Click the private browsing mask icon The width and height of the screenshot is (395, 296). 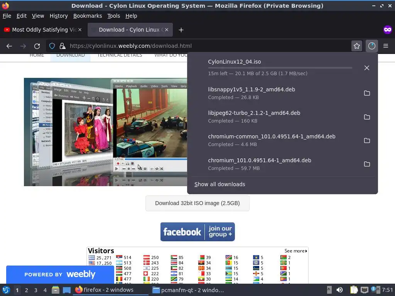point(387,30)
